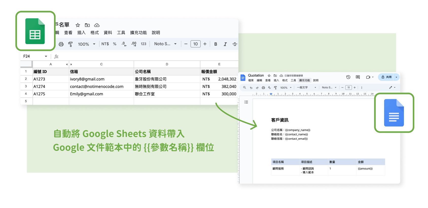Star the Sheets spreadsheet title
Image resolution: width=428 pixels, height=208 pixels.
pos(78,25)
